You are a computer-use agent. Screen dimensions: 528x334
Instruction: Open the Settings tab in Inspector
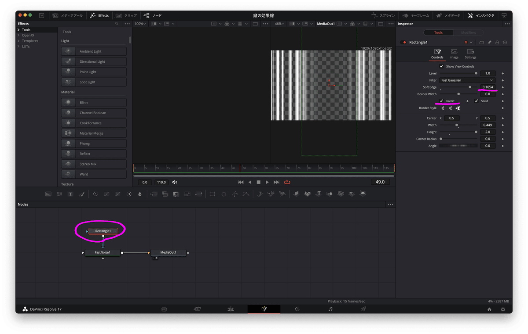[x=470, y=54]
